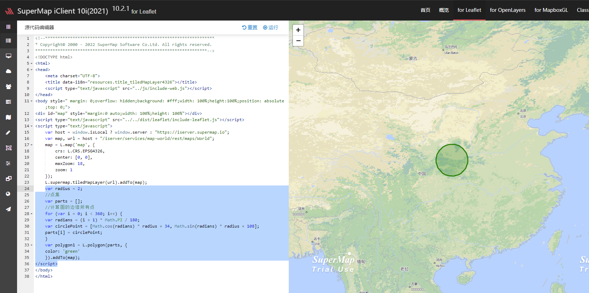Click the 老挝 map label
Screen dimensions: 589x293
point(404,269)
